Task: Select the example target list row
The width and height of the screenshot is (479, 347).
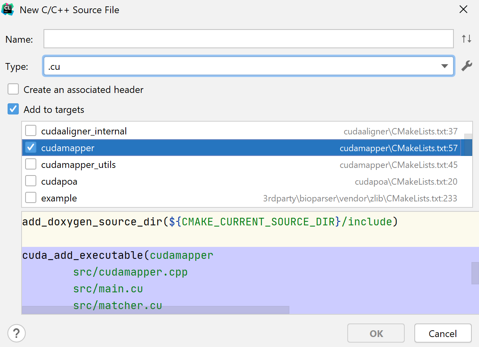Action: pyautogui.click(x=160, y=198)
